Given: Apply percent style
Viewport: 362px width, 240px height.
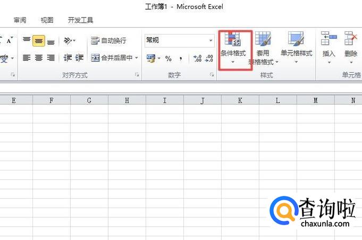Looking at the screenshot, I should [x=169, y=58].
